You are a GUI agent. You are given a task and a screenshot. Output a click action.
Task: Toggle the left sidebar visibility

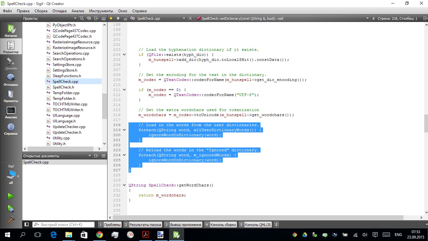coord(27,225)
